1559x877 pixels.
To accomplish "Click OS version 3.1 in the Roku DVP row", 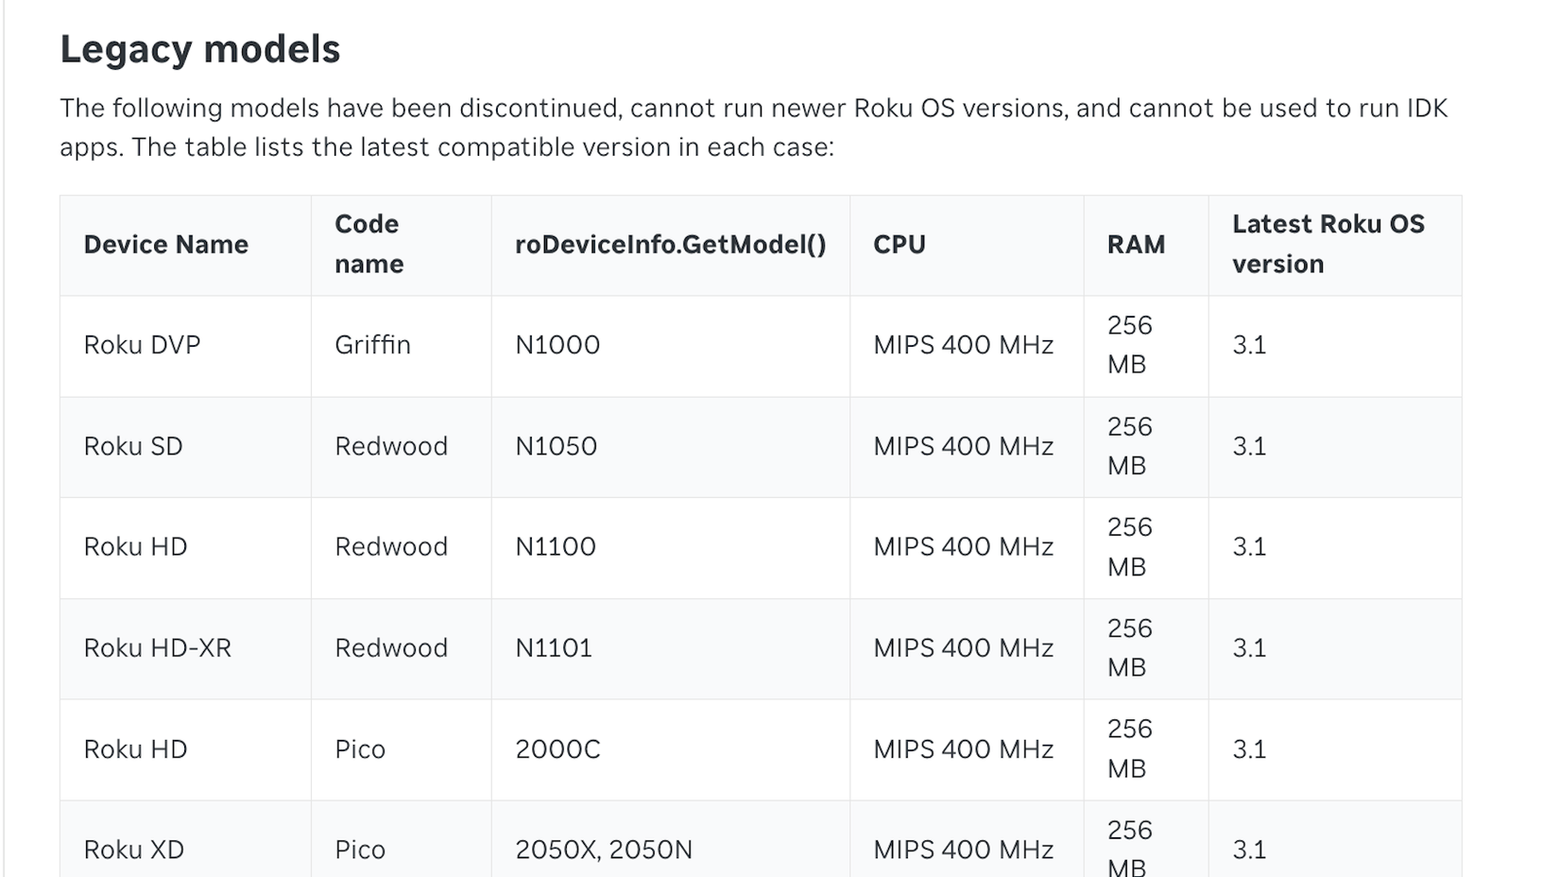I will 1249,345.
